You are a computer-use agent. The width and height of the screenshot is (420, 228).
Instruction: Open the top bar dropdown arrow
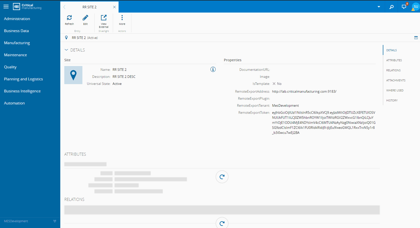coord(379,7)
